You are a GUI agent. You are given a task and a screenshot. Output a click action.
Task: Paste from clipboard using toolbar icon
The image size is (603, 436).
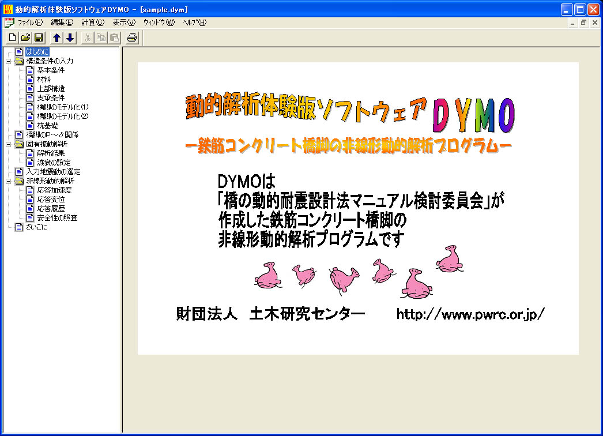(114, 37)
